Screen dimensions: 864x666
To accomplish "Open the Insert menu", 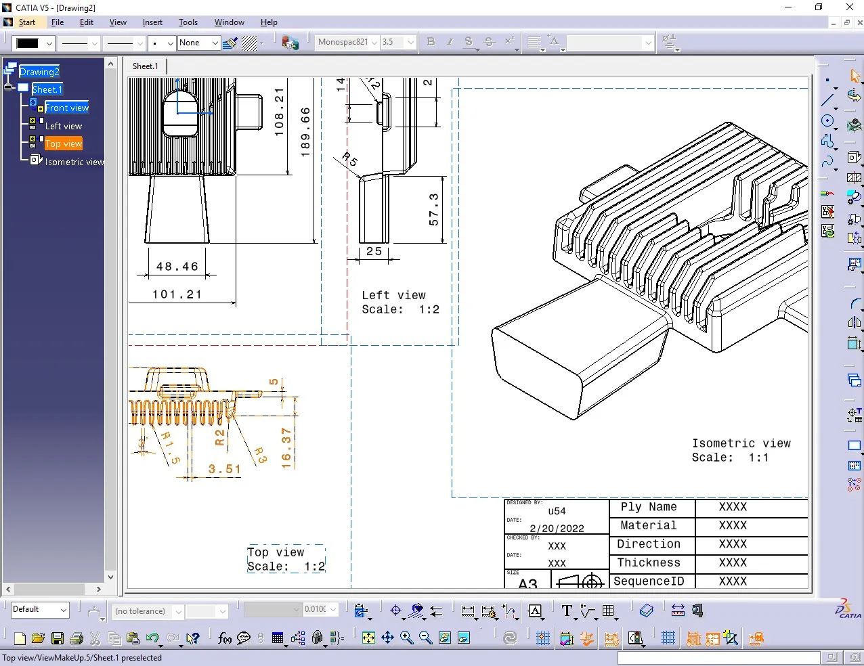I will point(152,22).
